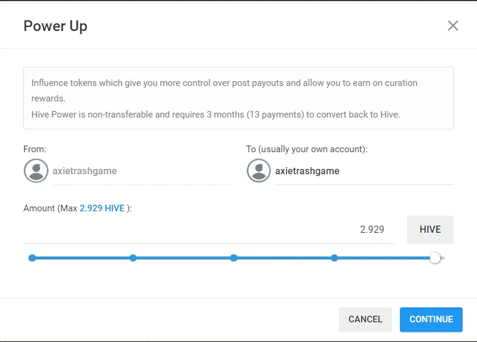
Task: Continue with the power up
Action: point(431,319)
